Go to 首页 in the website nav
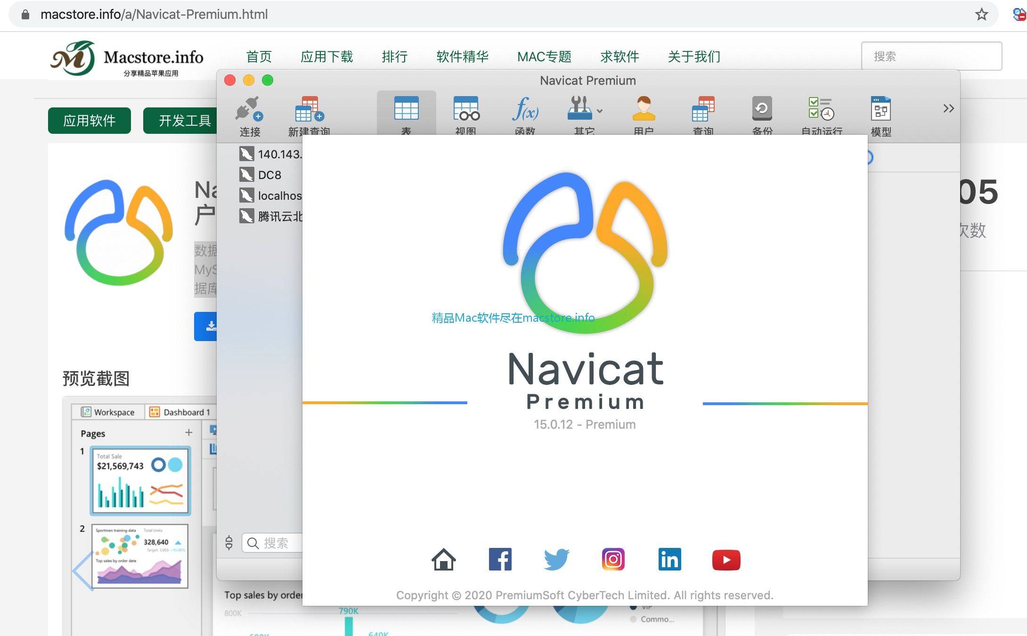Viewport: 1027px width, 636px height. [259, 57]
